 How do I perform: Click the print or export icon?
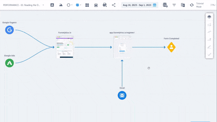click(x=105, y=5)
